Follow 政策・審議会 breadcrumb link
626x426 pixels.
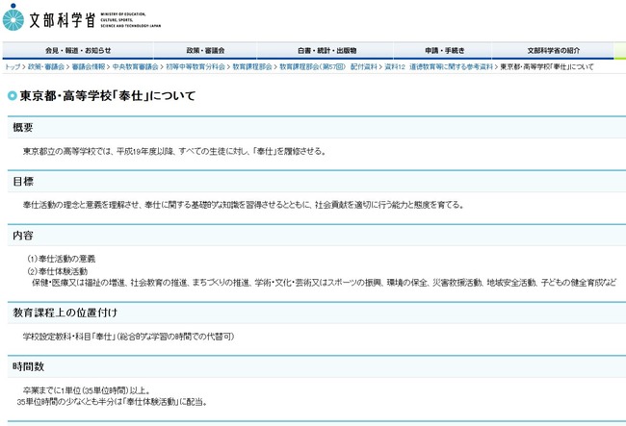(x=46, y=67)
